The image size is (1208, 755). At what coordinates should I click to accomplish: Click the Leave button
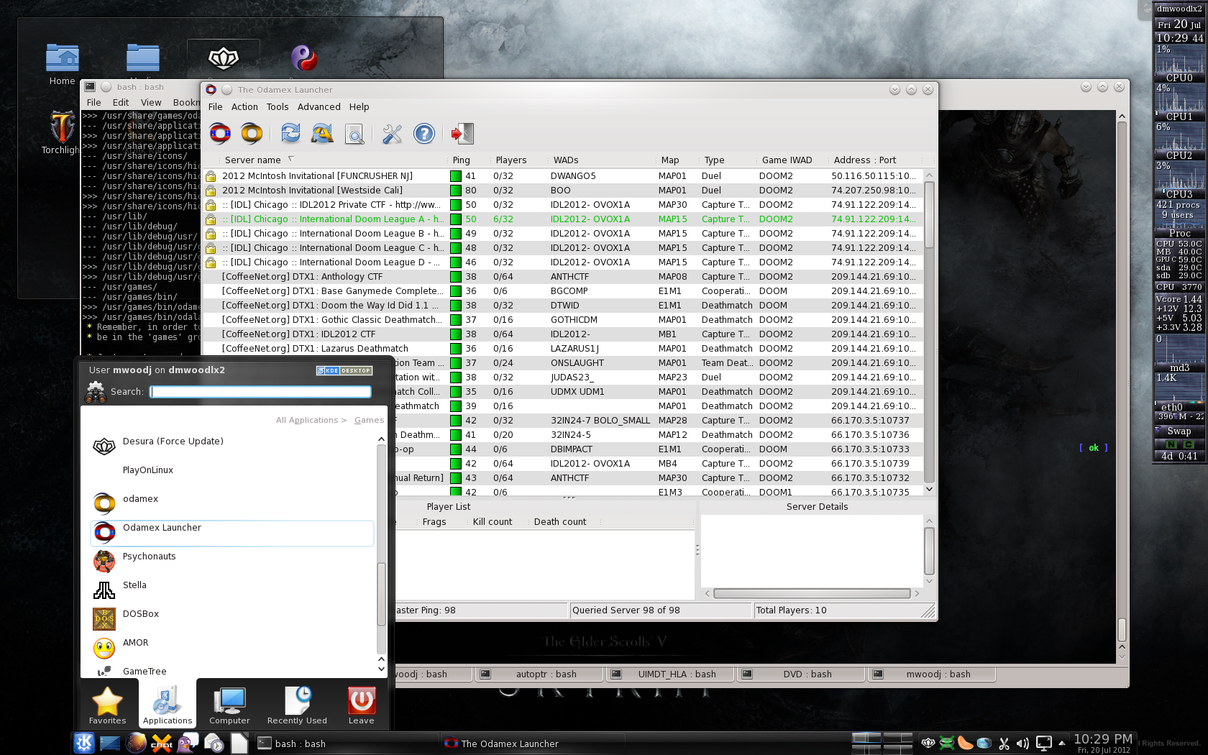click(x=361, y=705)
